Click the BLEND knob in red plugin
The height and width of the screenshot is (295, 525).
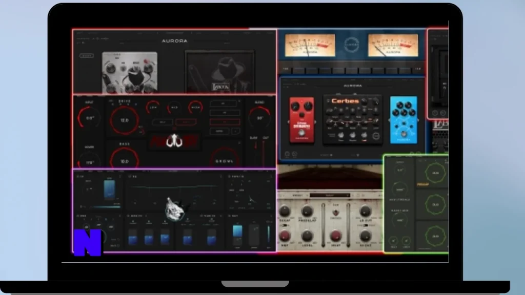click(x=260, y=118)
